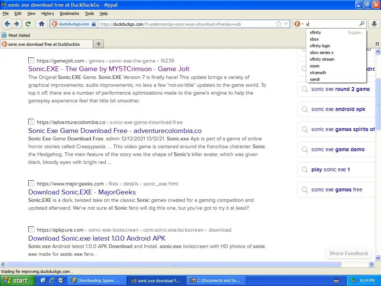Launch Windows Media Player quick launch icon
The width and height of the screenshot is (381, 286).
(x=61, y=280)
